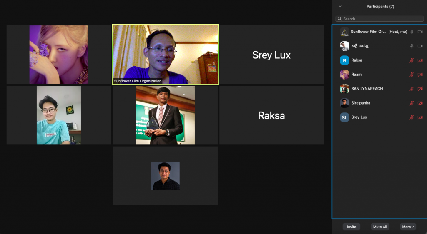Select the Sunflower Film Organization video tile

[165, 55]
